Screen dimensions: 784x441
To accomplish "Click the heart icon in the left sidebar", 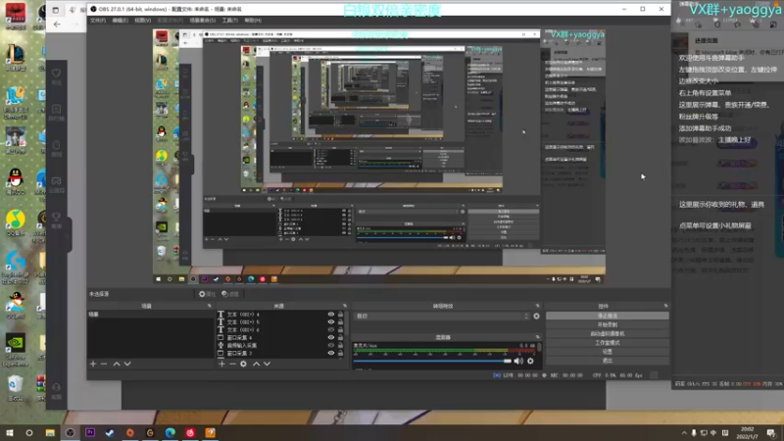I will 57,73.
